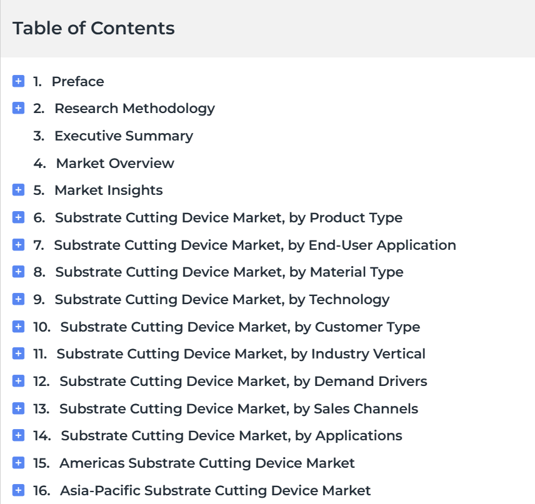Click the Table of Contents heading

point(94,28)
